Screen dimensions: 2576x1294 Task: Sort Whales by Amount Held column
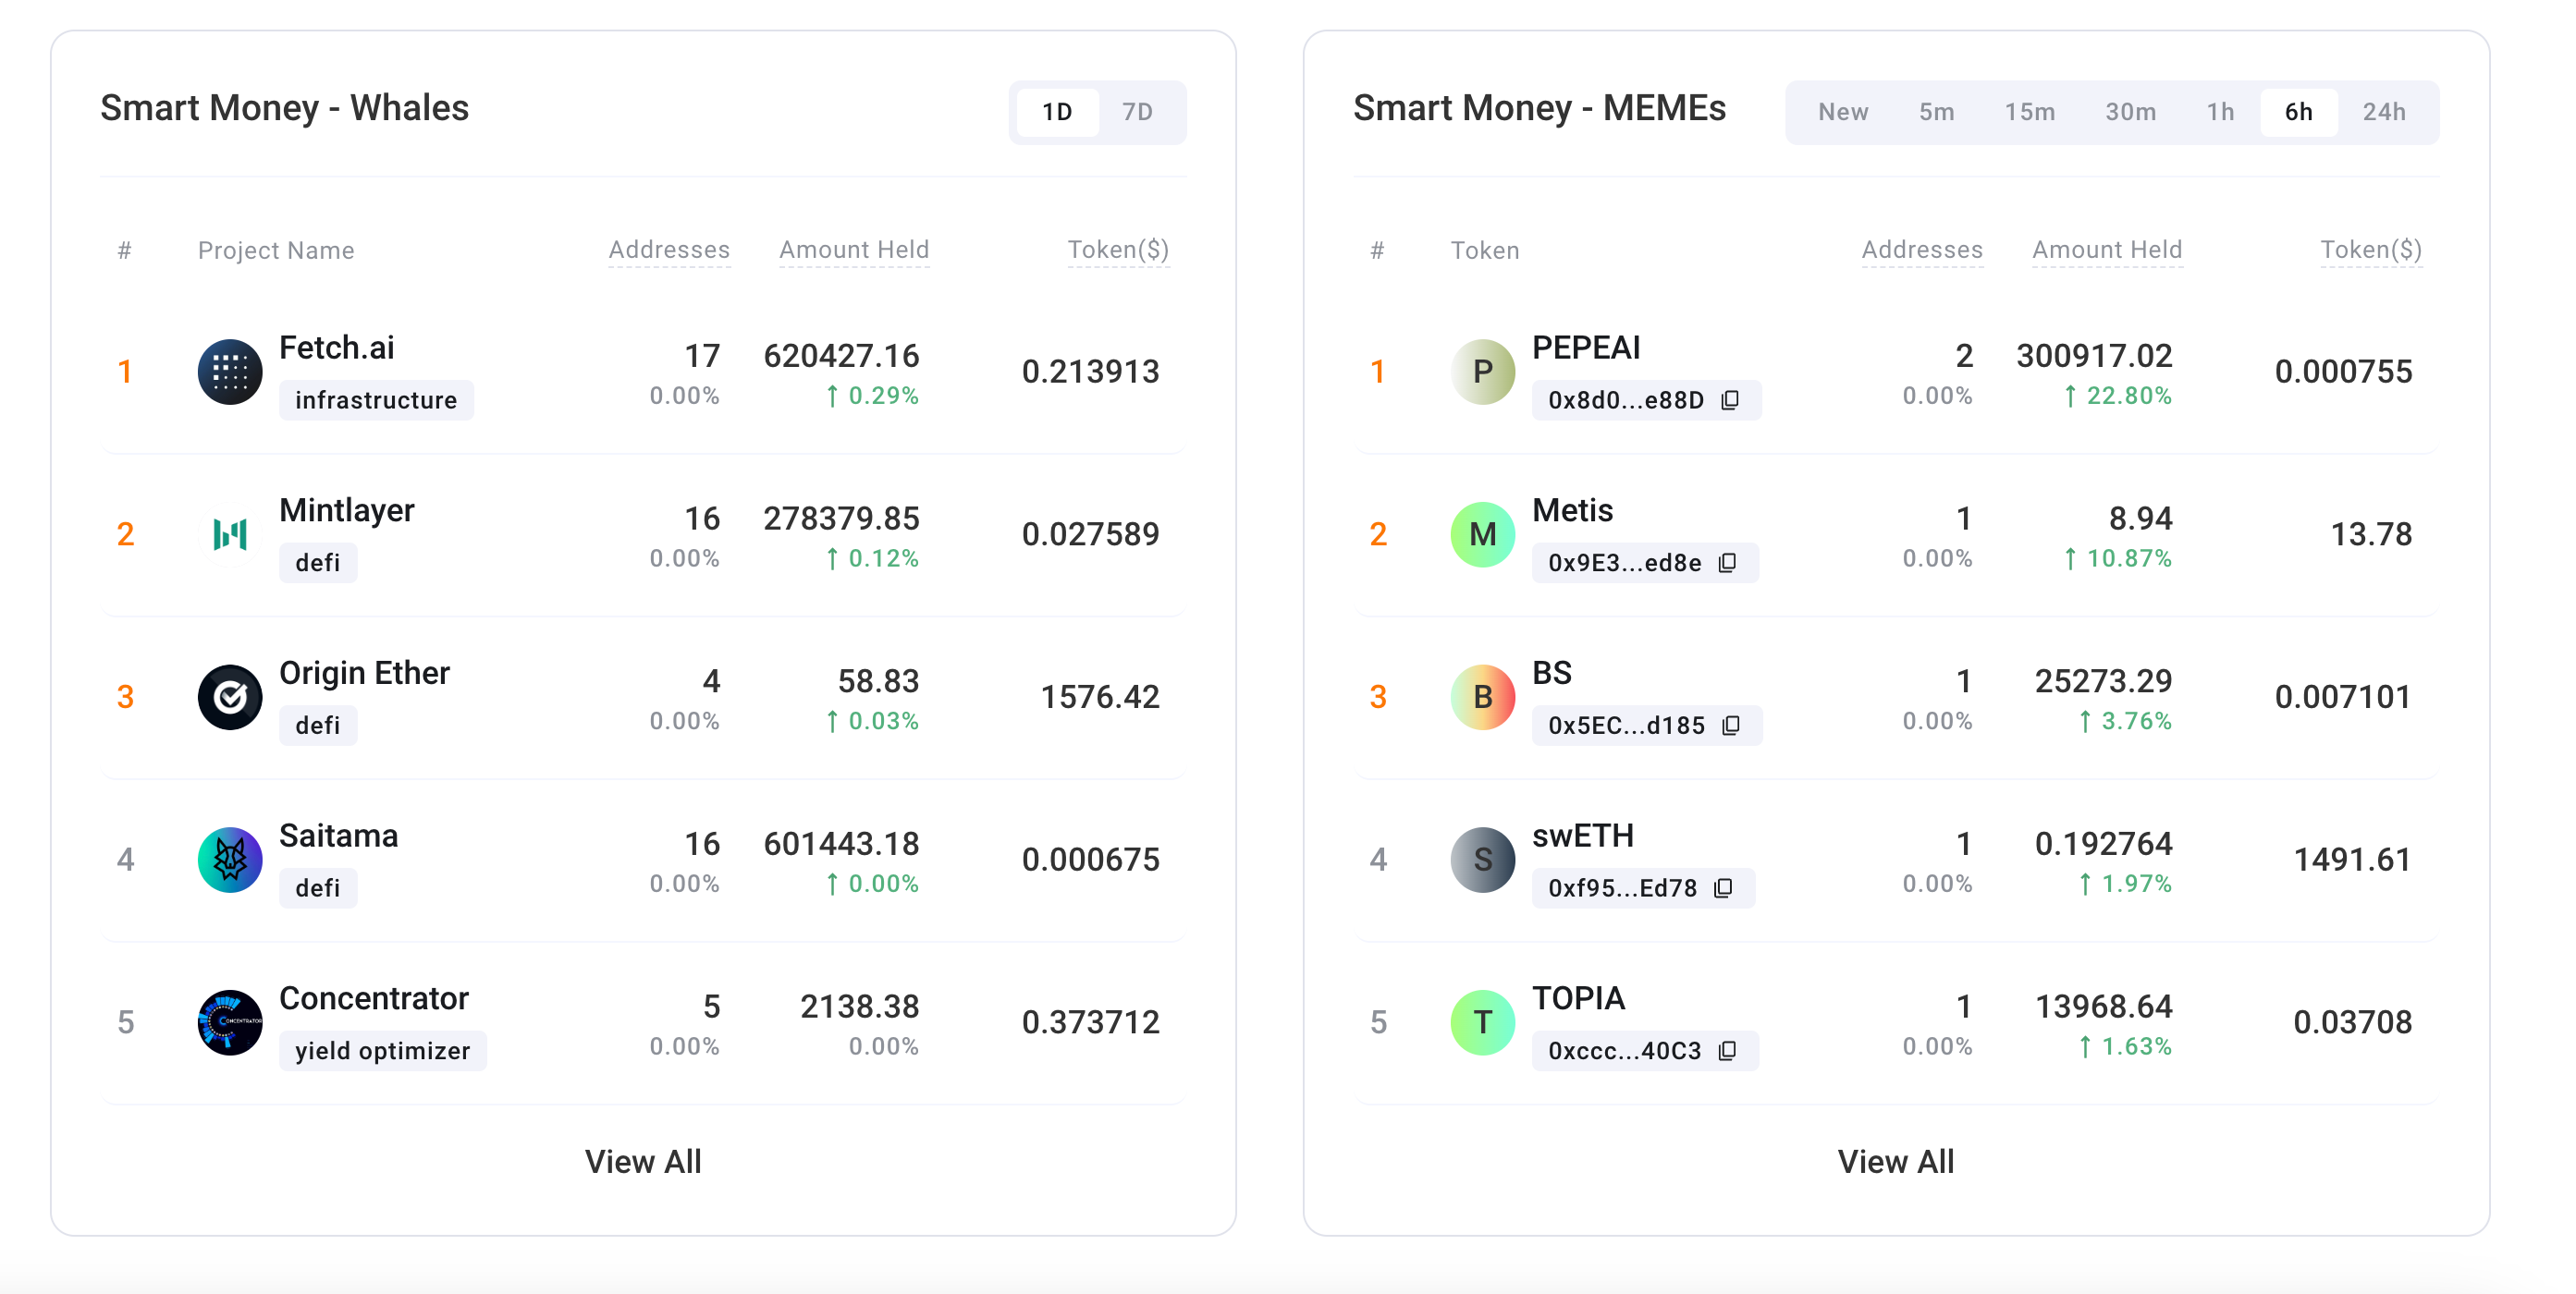[x=854, y=250]
